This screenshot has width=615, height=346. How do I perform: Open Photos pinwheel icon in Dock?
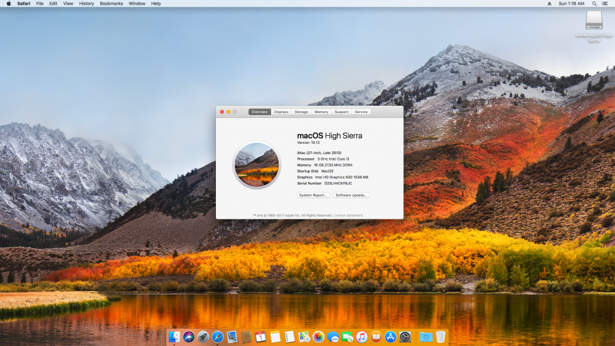(x=319, y=337)
